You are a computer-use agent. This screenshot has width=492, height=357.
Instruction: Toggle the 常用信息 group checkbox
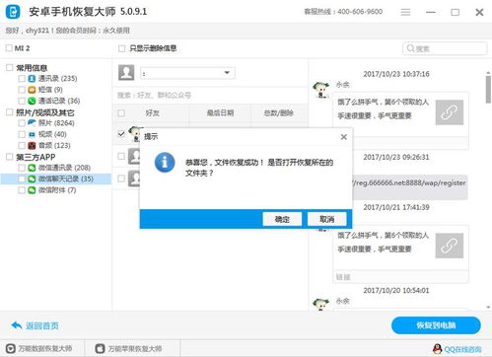tap(10, 67)
